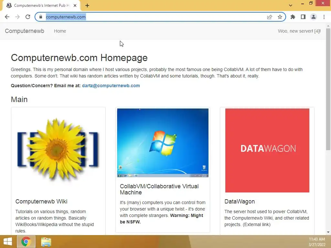Select the Computernewb's Internet Pub tab
This screenshot has height=248, width=331.
42,6
